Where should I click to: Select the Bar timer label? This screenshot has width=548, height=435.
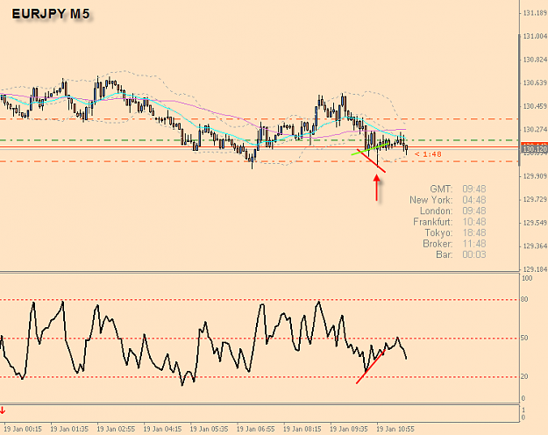pyautogui.click(x=445, y=254)
